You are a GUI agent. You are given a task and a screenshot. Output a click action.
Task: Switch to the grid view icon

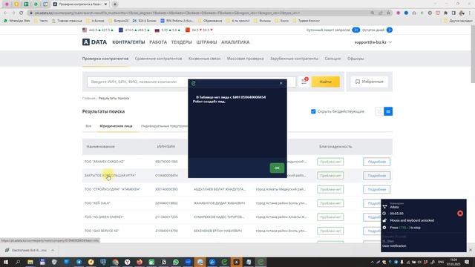379,111
